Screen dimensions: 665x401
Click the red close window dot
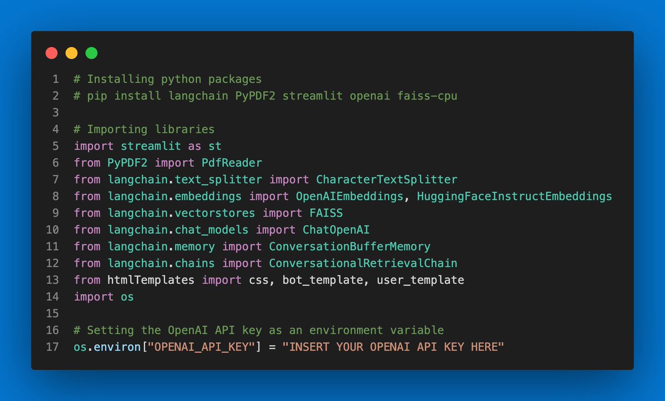click(x=52, y=53)
